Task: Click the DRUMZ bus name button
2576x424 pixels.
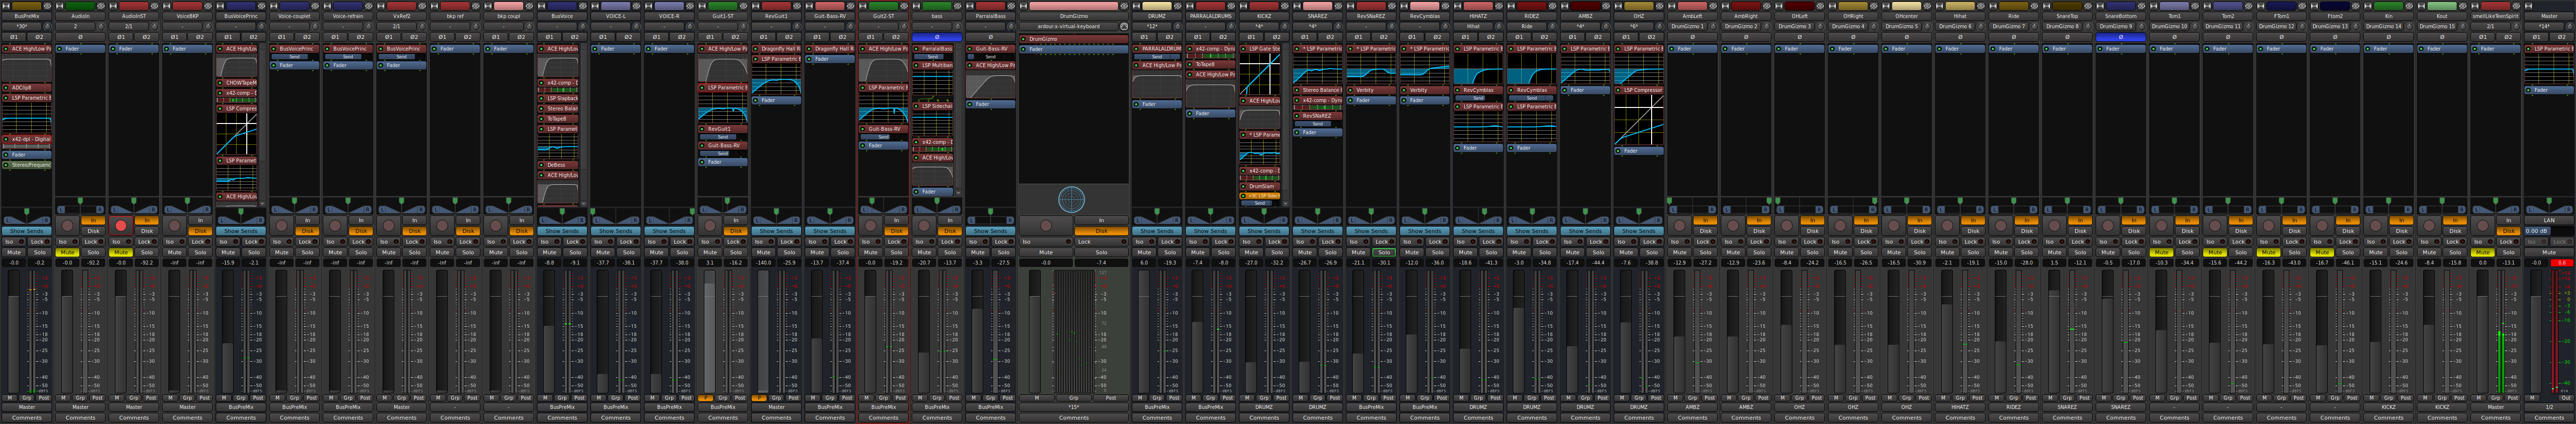Action: pos(1157,16)
